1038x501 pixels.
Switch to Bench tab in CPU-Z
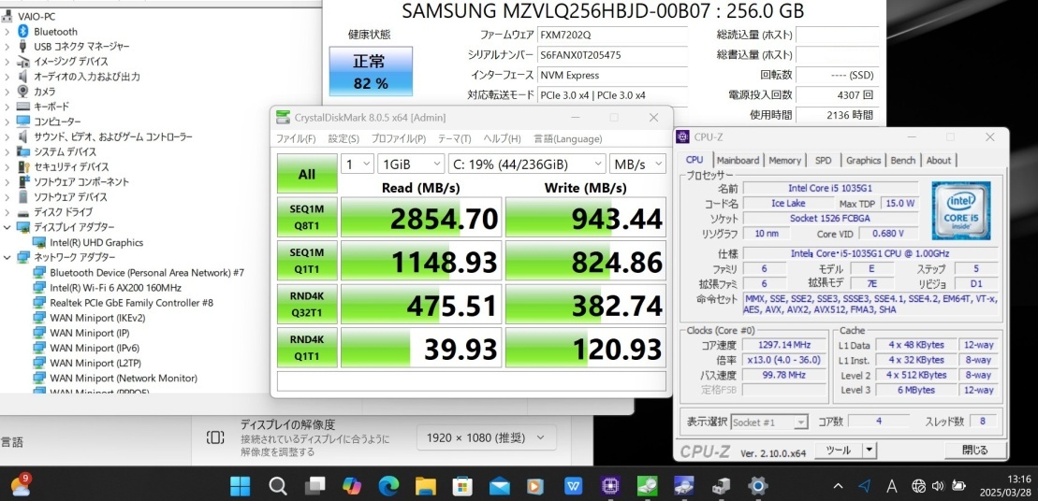click(903, 160)
